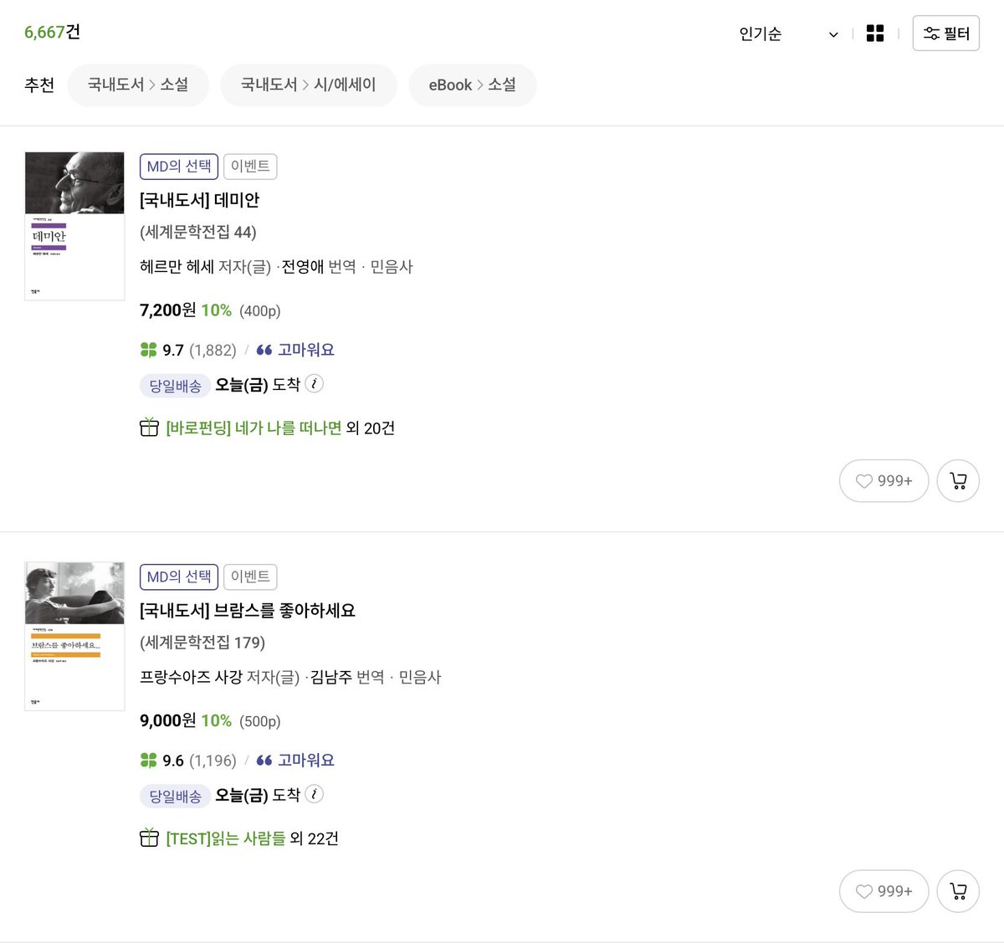Viewport: 1004px width, 943px height.
Task: Add 브람스를 좋아하세요 to the cart
Action: [x=958, y=891]
